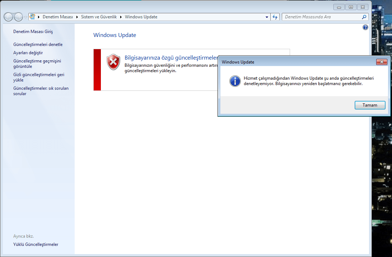
Task: Expand the arrow after Sistem ve Güvenlik
Action: tap(121, 17)
